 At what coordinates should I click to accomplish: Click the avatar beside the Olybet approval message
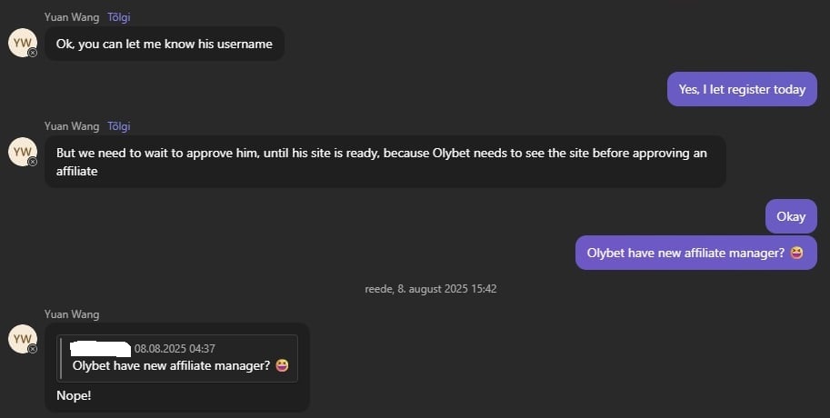coord(21,152)
